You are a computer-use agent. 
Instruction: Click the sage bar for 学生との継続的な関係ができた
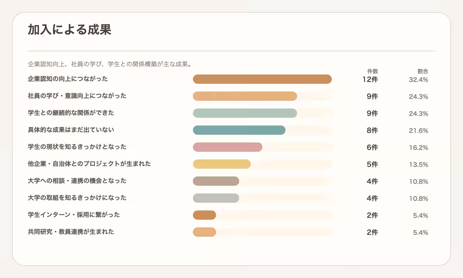[245, 113]
